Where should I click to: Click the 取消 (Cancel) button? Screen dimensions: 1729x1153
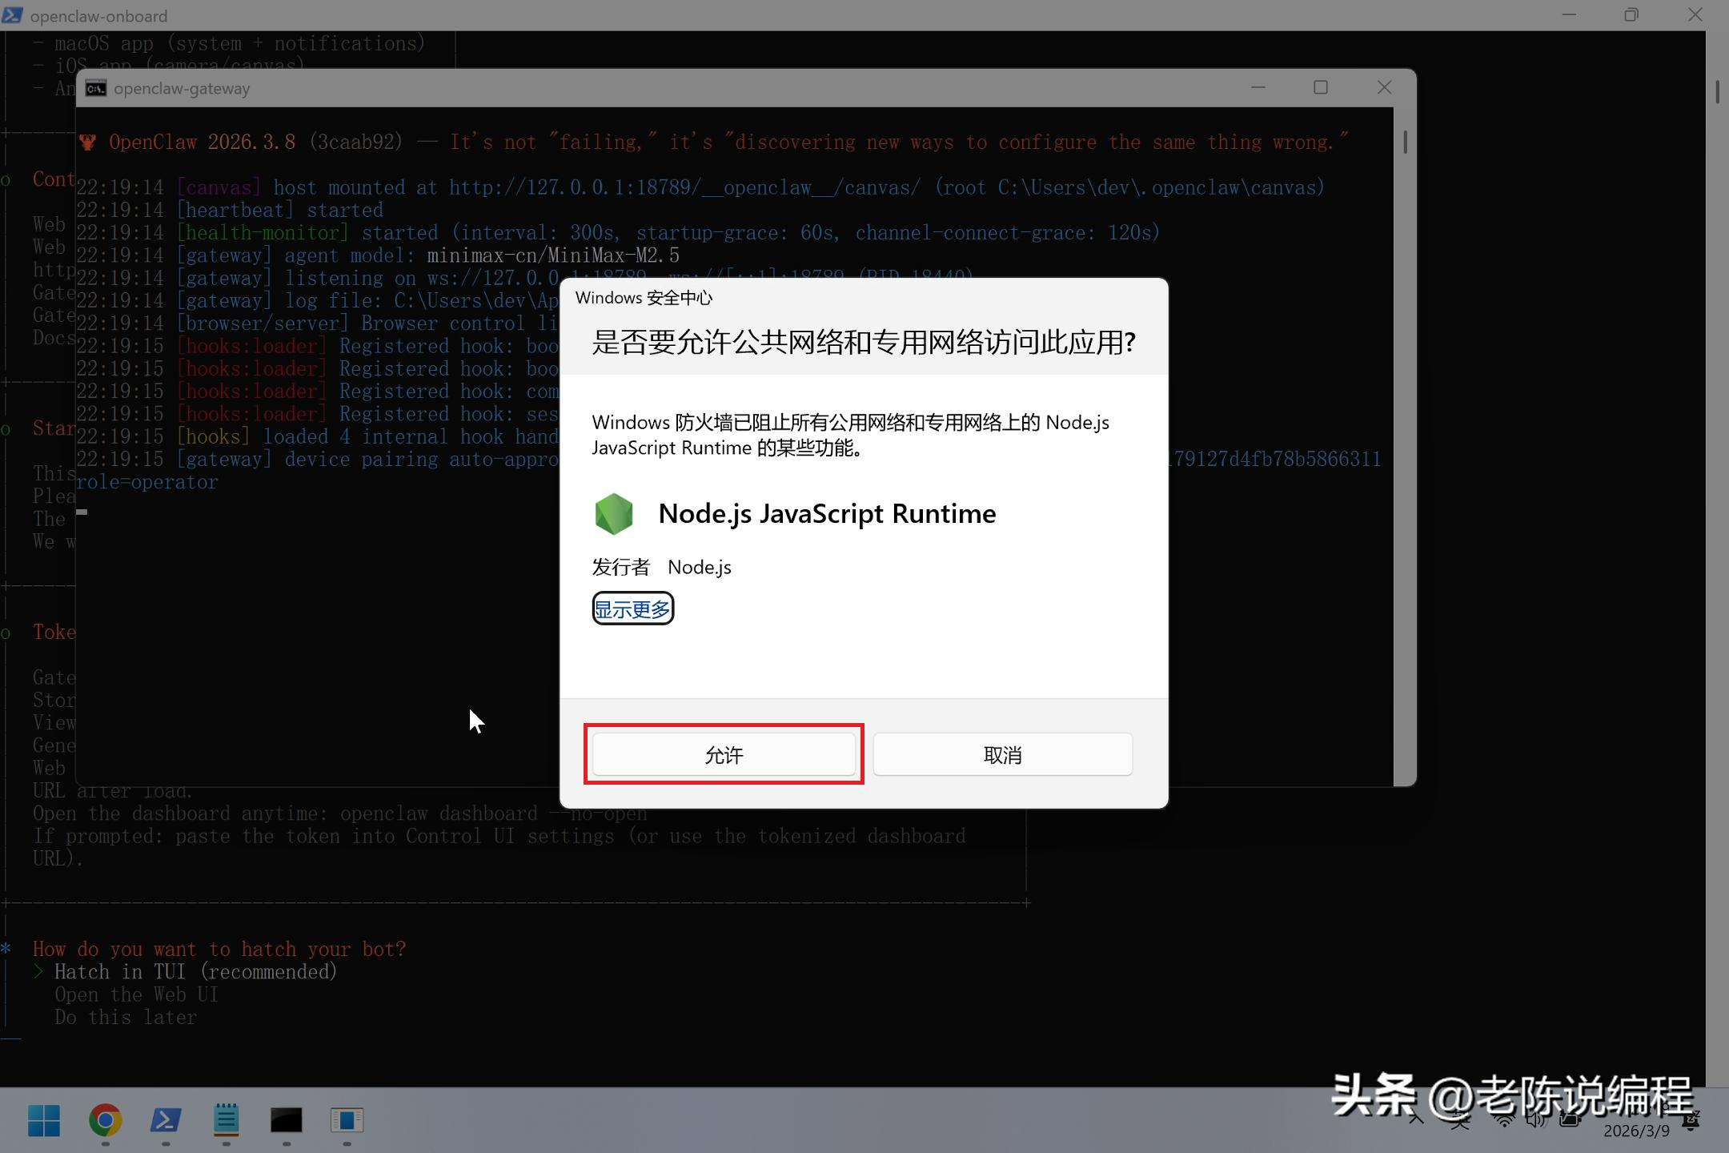pyautogui.click(x=1002, y=754)
